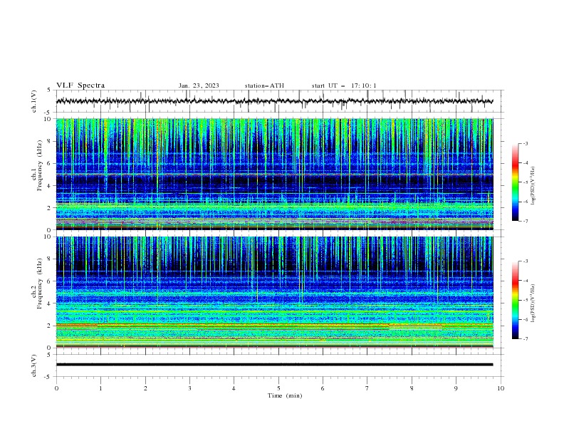Click the "5" tick label on the time axis

coord(278,388)
